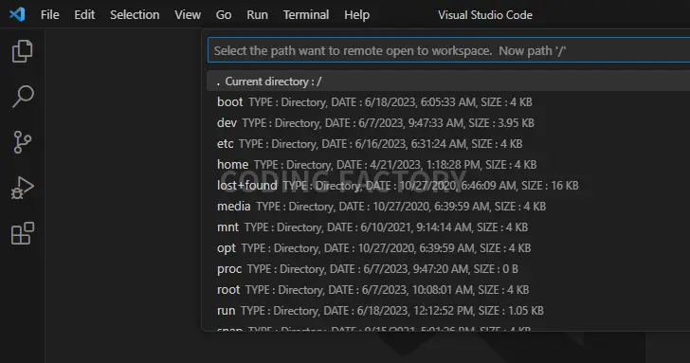Image resolution: width=690 pixels, height=363 pixels.
Task: Select the home directory entry
Action: click(448, 165)
